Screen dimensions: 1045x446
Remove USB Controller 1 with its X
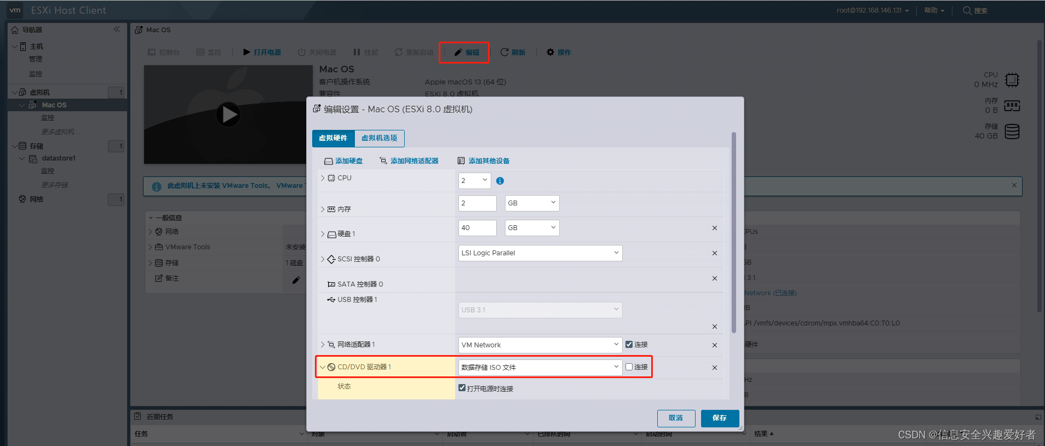pyautogui.click(x=714, y=327)
